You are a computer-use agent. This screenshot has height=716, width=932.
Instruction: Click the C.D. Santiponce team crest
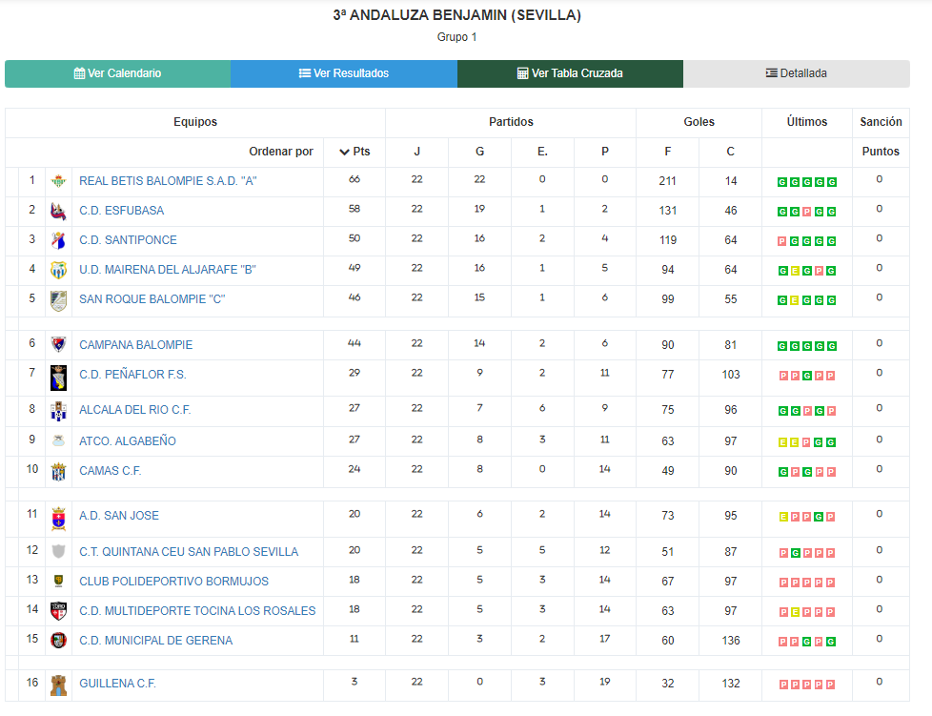pos(58,240)
